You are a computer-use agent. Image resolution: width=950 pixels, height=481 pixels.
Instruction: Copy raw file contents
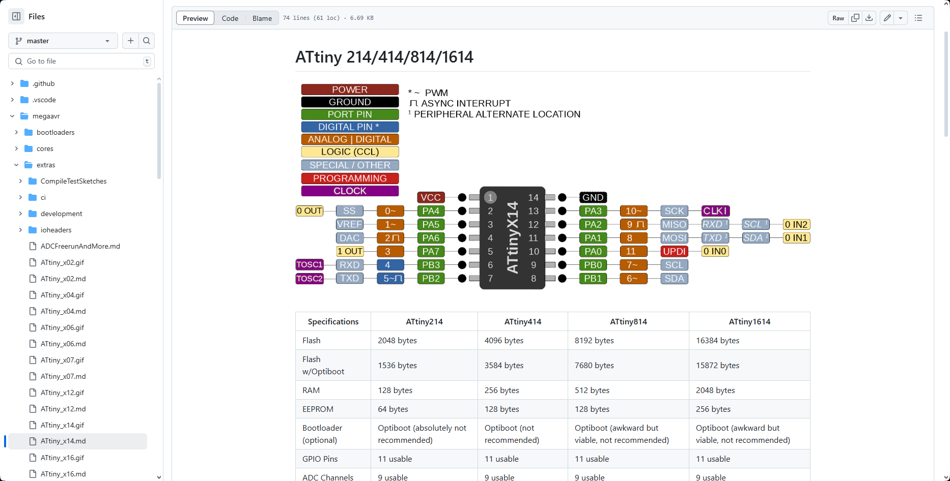coord(855,18)
